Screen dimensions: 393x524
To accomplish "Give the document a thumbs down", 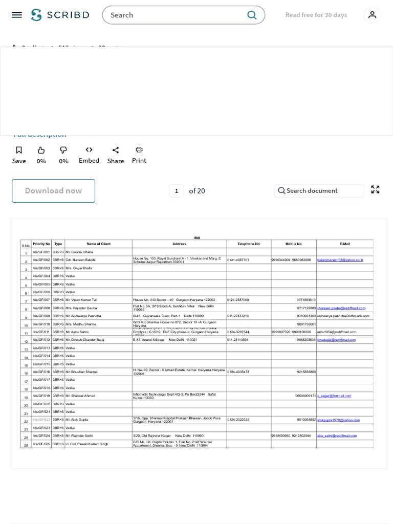I will coord(63,155).
